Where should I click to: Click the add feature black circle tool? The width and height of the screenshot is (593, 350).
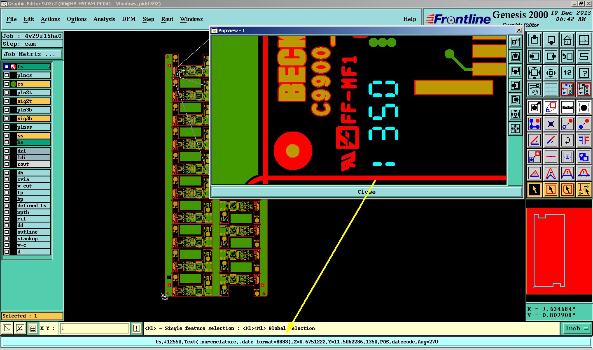pos(535,107)
